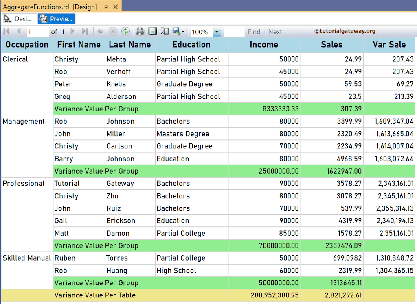Screen dimensions: 417x304
Task: Refresh the report preview
Action: pyautogui.click(x=126, y=31)
